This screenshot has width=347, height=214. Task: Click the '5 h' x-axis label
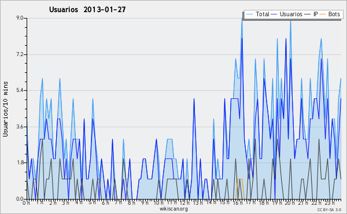[92, 202]
